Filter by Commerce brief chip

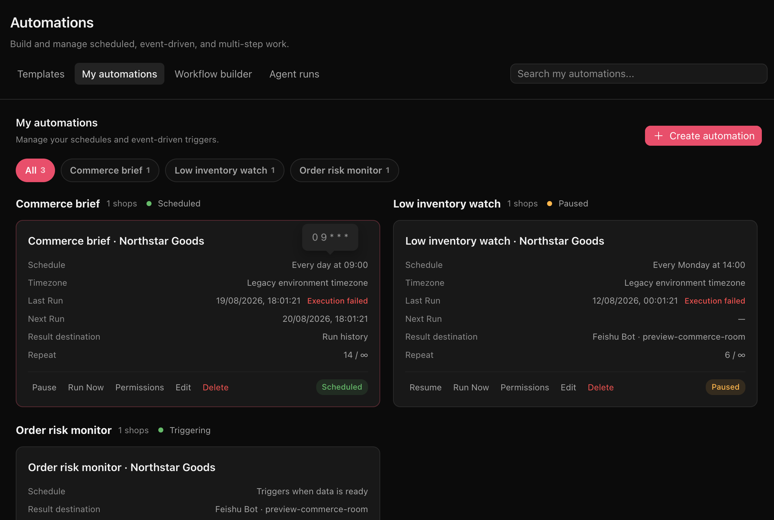click(x=110, y=170)
